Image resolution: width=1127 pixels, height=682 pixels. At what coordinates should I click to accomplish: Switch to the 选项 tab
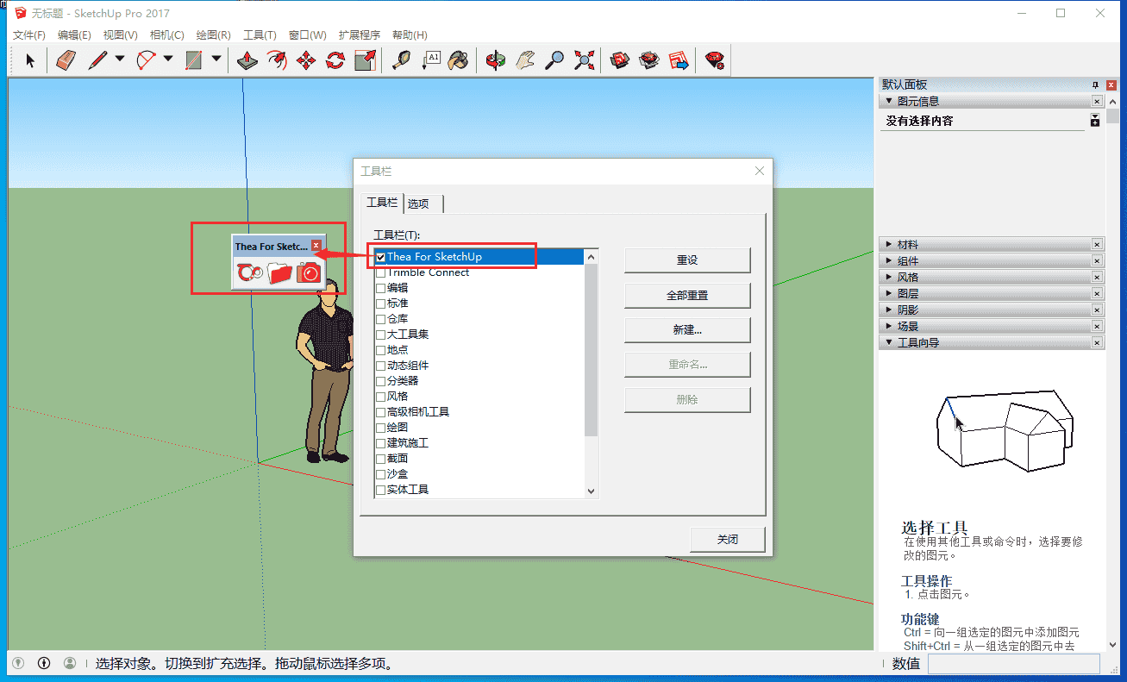[419, 203]
